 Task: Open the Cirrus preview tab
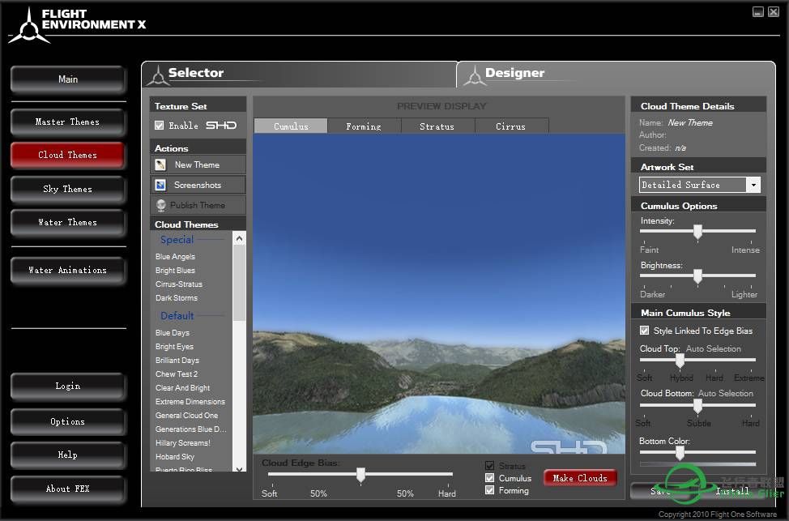[510, 126]
